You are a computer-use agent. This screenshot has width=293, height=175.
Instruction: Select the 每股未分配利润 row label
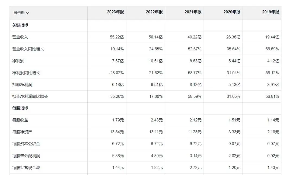coord(26,156)
